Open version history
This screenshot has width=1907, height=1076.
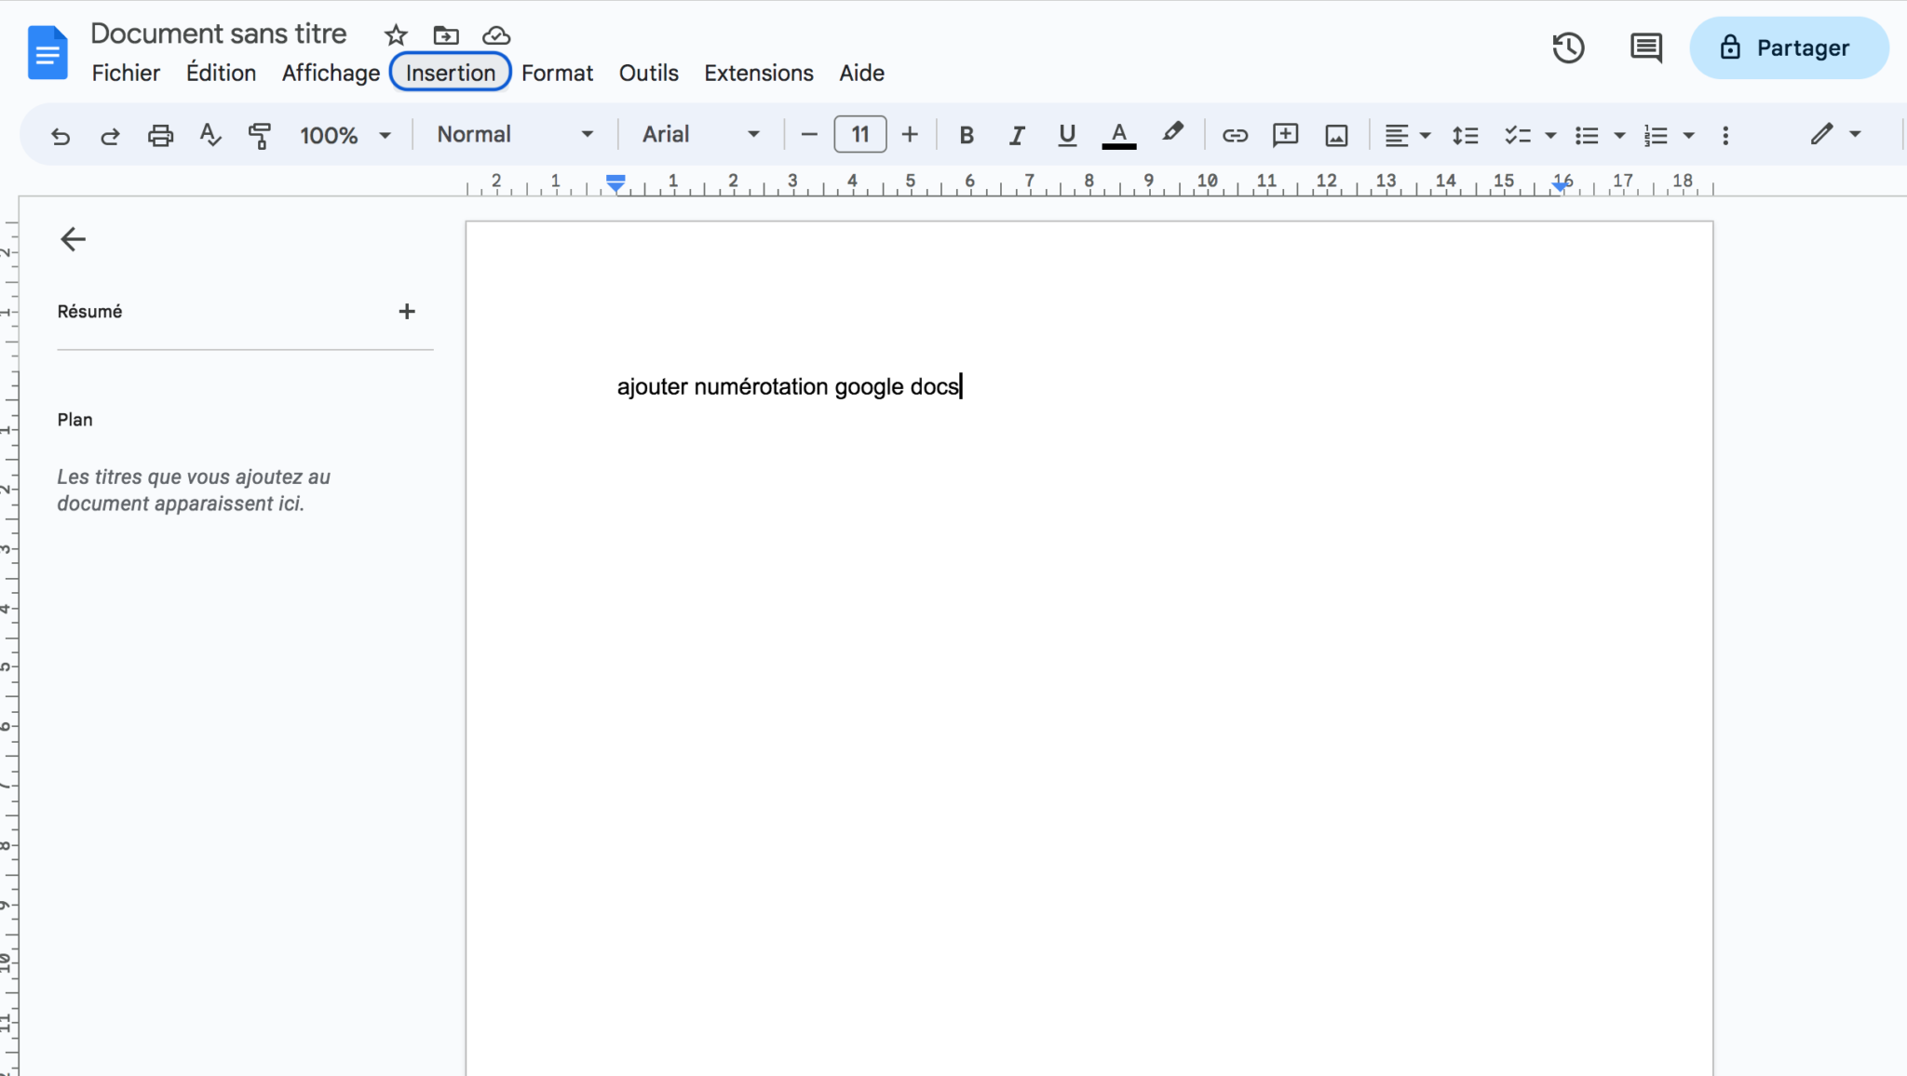pyautogui.click(x=1569, y=47)
